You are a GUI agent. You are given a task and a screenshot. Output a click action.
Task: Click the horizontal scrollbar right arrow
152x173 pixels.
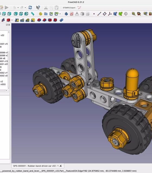coord(7,90)
